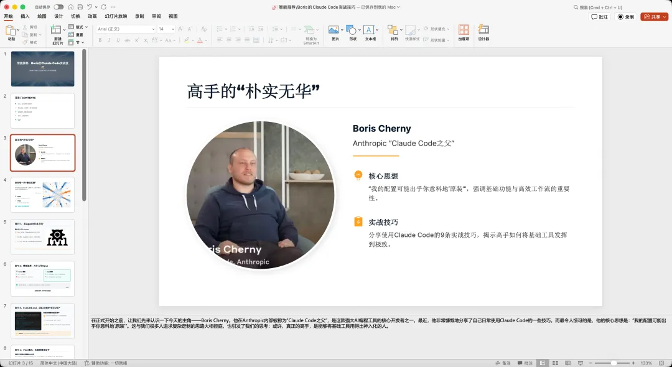This screenshot has width=672, height=367.
Task: Open the 插入 ribbon tab
Action: [26, 16]
